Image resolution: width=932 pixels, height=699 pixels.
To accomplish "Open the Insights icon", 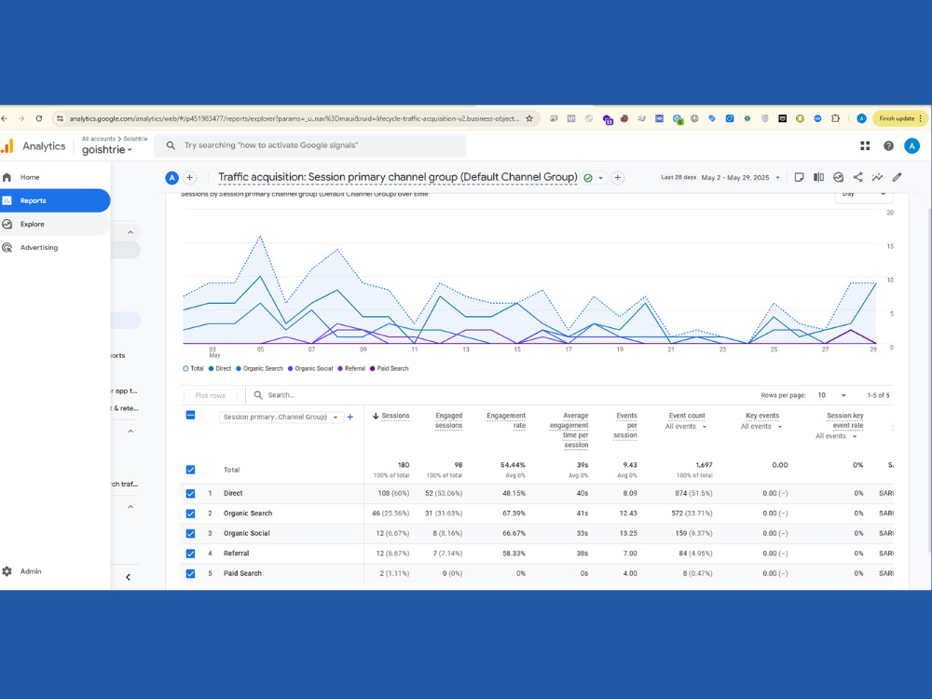I will (838, 177).
